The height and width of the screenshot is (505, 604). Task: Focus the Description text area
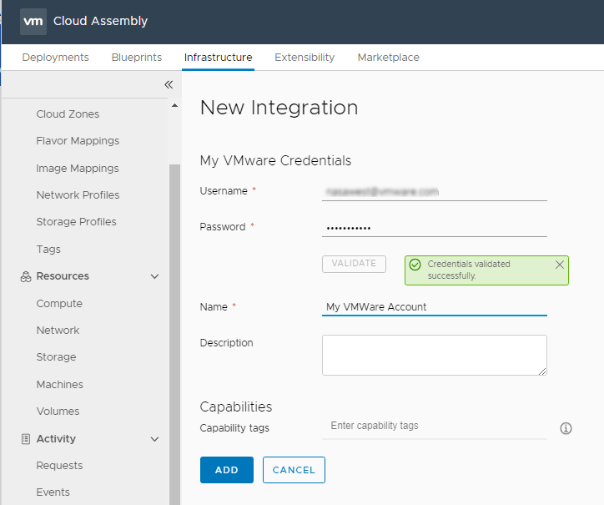pyautogui.click(x=434, y=355)
